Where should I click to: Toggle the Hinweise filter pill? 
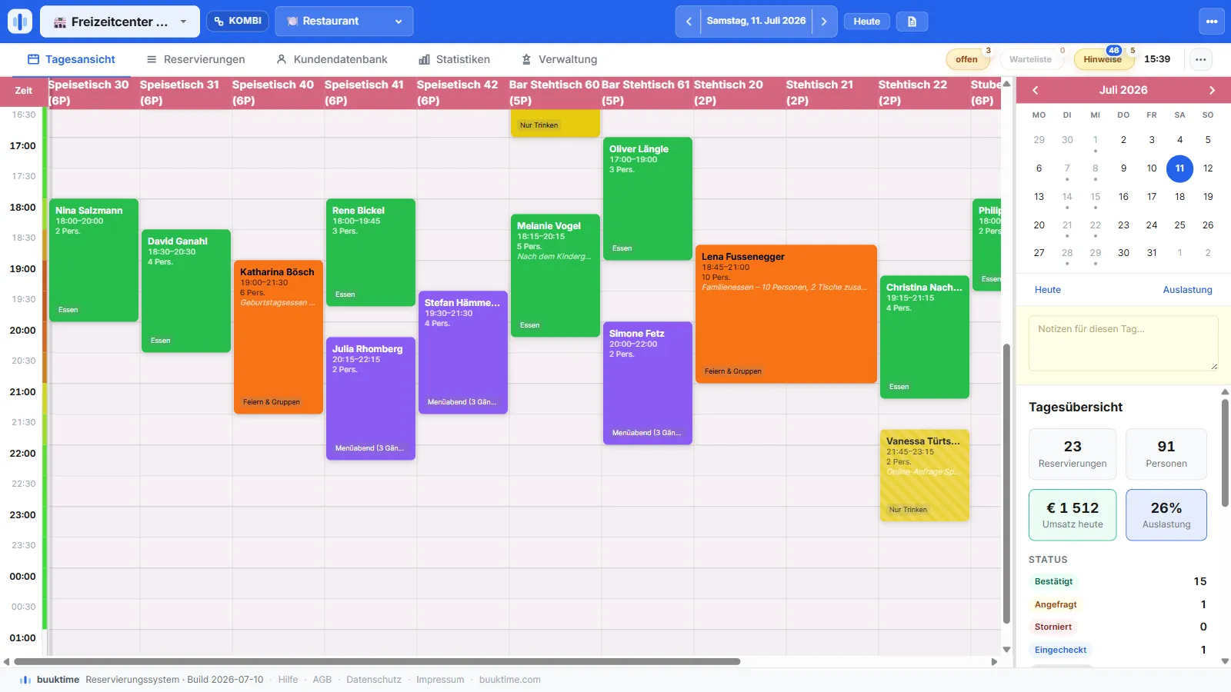pyautogui.click(x=1103, y=59)
